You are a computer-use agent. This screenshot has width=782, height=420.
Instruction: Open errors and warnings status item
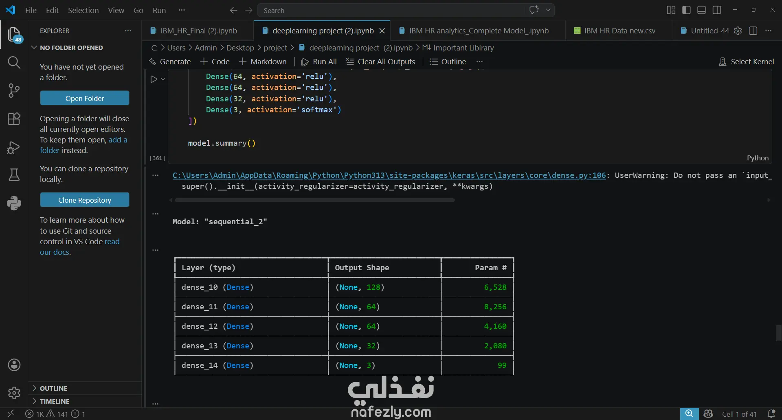55,414
